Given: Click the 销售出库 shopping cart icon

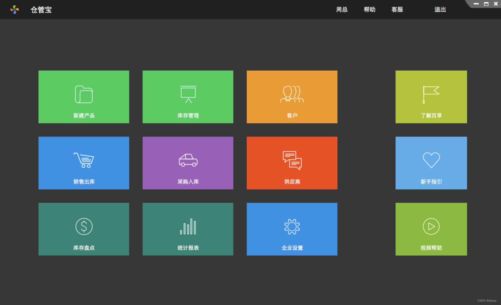Looking at the screenshot, I should point(84,161).
